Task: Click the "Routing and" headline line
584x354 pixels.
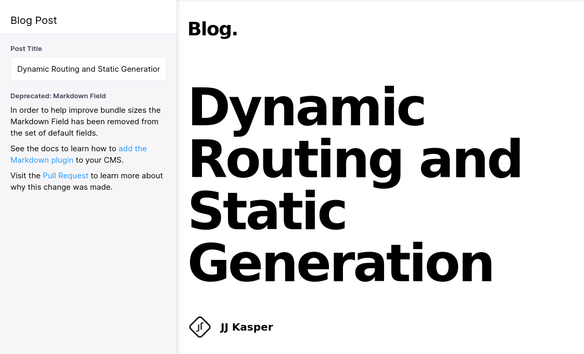Action: click(x=356, y=160)
